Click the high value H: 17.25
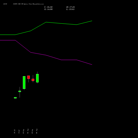138x138 pixels. point(70,7)
